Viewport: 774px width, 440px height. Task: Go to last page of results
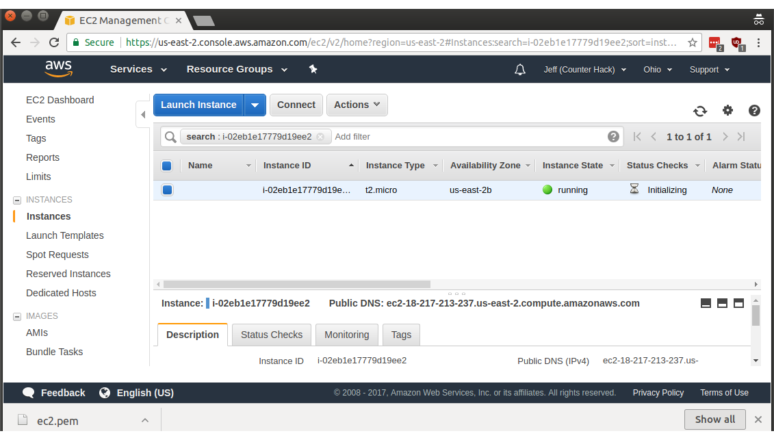741,137
